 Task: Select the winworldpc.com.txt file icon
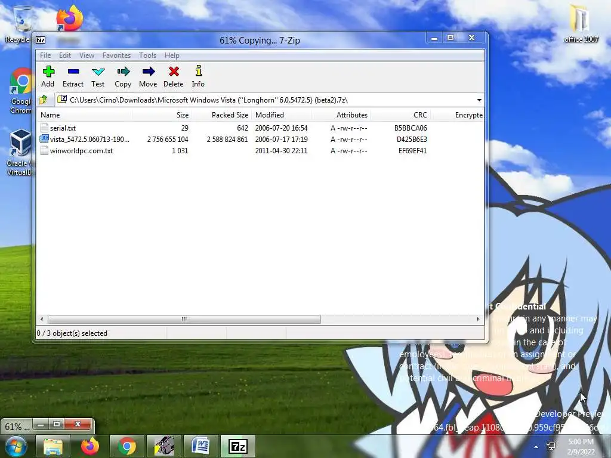44,151
